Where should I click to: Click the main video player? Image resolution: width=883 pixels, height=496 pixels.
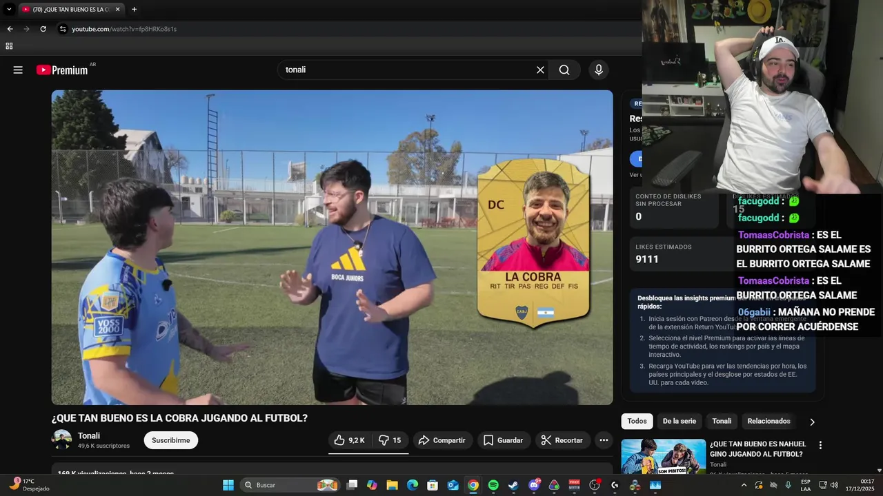tap(332, 247)
